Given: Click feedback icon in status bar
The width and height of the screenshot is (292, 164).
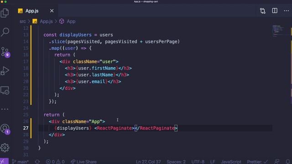Looking at the screenshot, I should click(277, 162).
